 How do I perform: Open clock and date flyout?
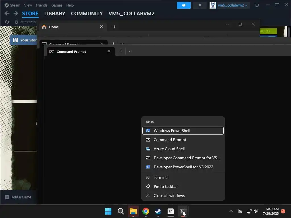tap(271, 211)
